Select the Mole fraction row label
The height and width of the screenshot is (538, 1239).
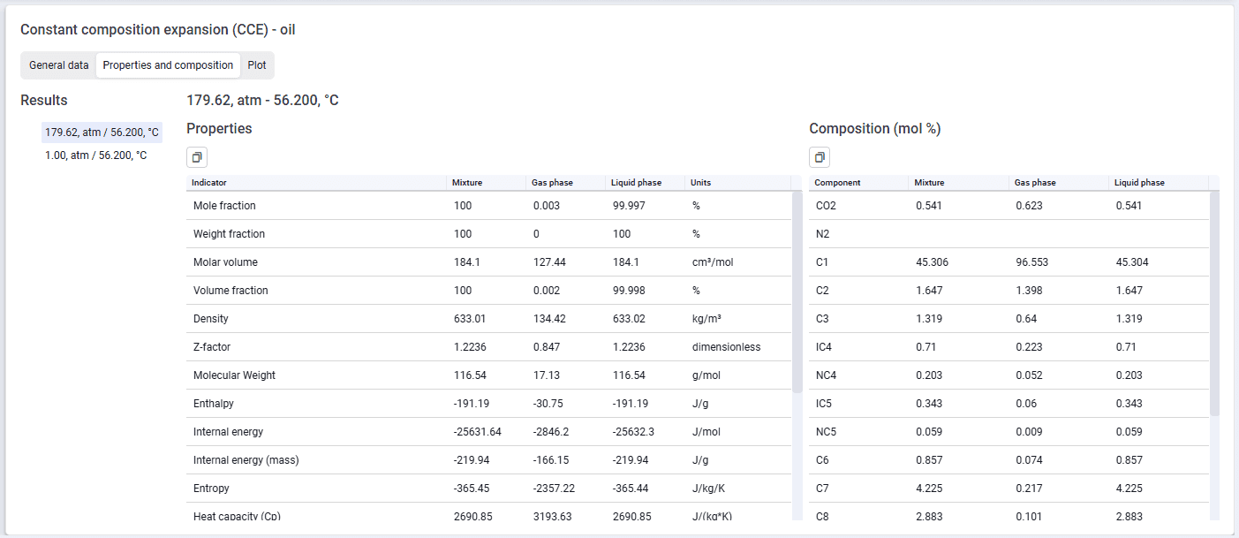(224, 206)
